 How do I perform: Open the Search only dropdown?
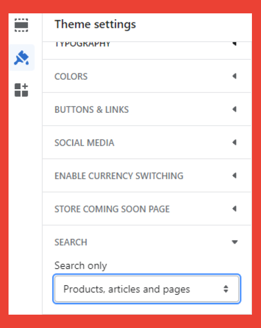(x=147, y=289)
